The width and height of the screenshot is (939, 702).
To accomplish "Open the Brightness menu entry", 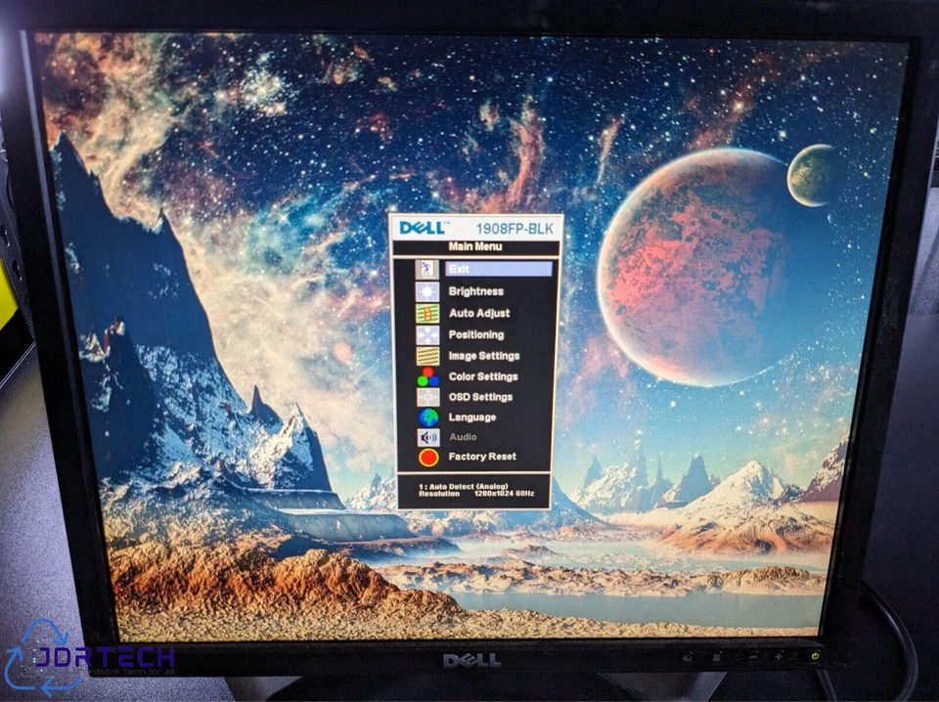I will [477, 289].
